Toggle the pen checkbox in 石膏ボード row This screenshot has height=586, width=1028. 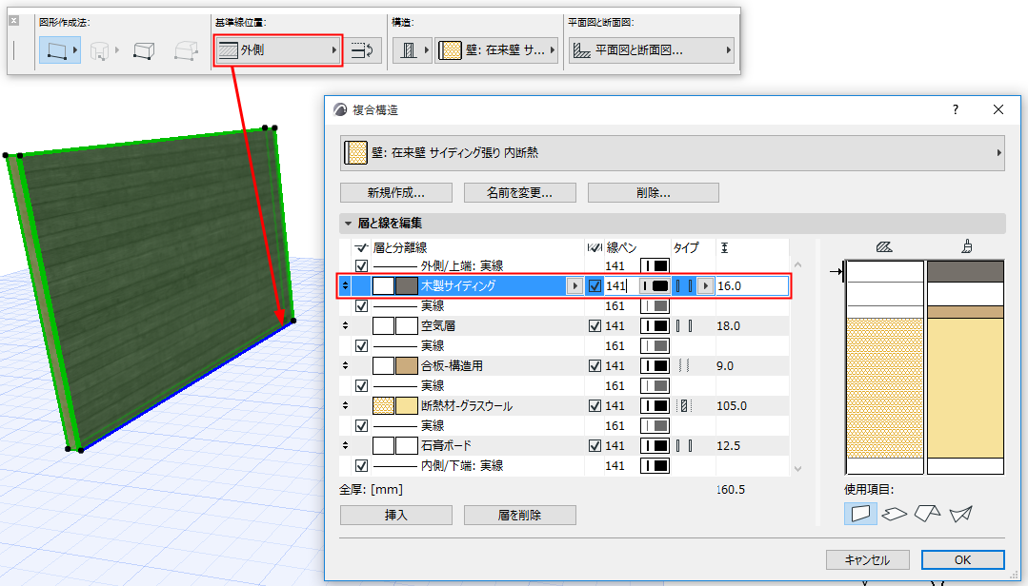(595, 446)
